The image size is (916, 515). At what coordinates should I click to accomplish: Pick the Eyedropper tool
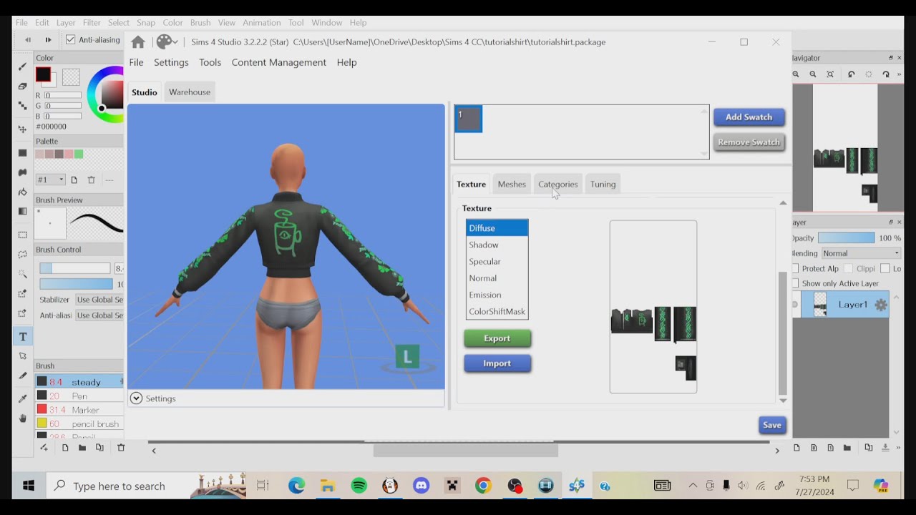pyautogui.click(x=22, y=398)
